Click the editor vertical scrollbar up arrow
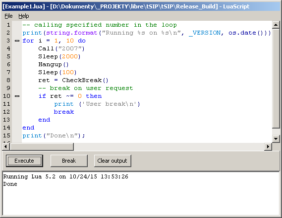Screen dimensions: 282x218 point(276,25)
